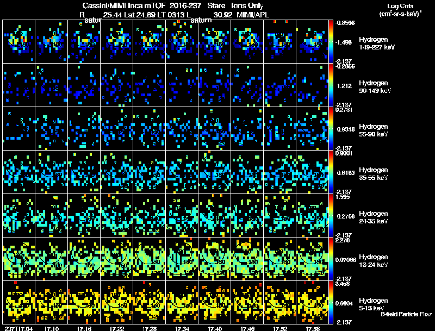
Task: Open the first 149-227 keV image panel
Action: (19, 41)
